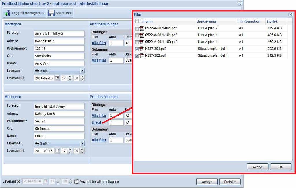Increase the minute stepper for Arne Ark delivery time

pyautogui.click(x=82, y=77)
